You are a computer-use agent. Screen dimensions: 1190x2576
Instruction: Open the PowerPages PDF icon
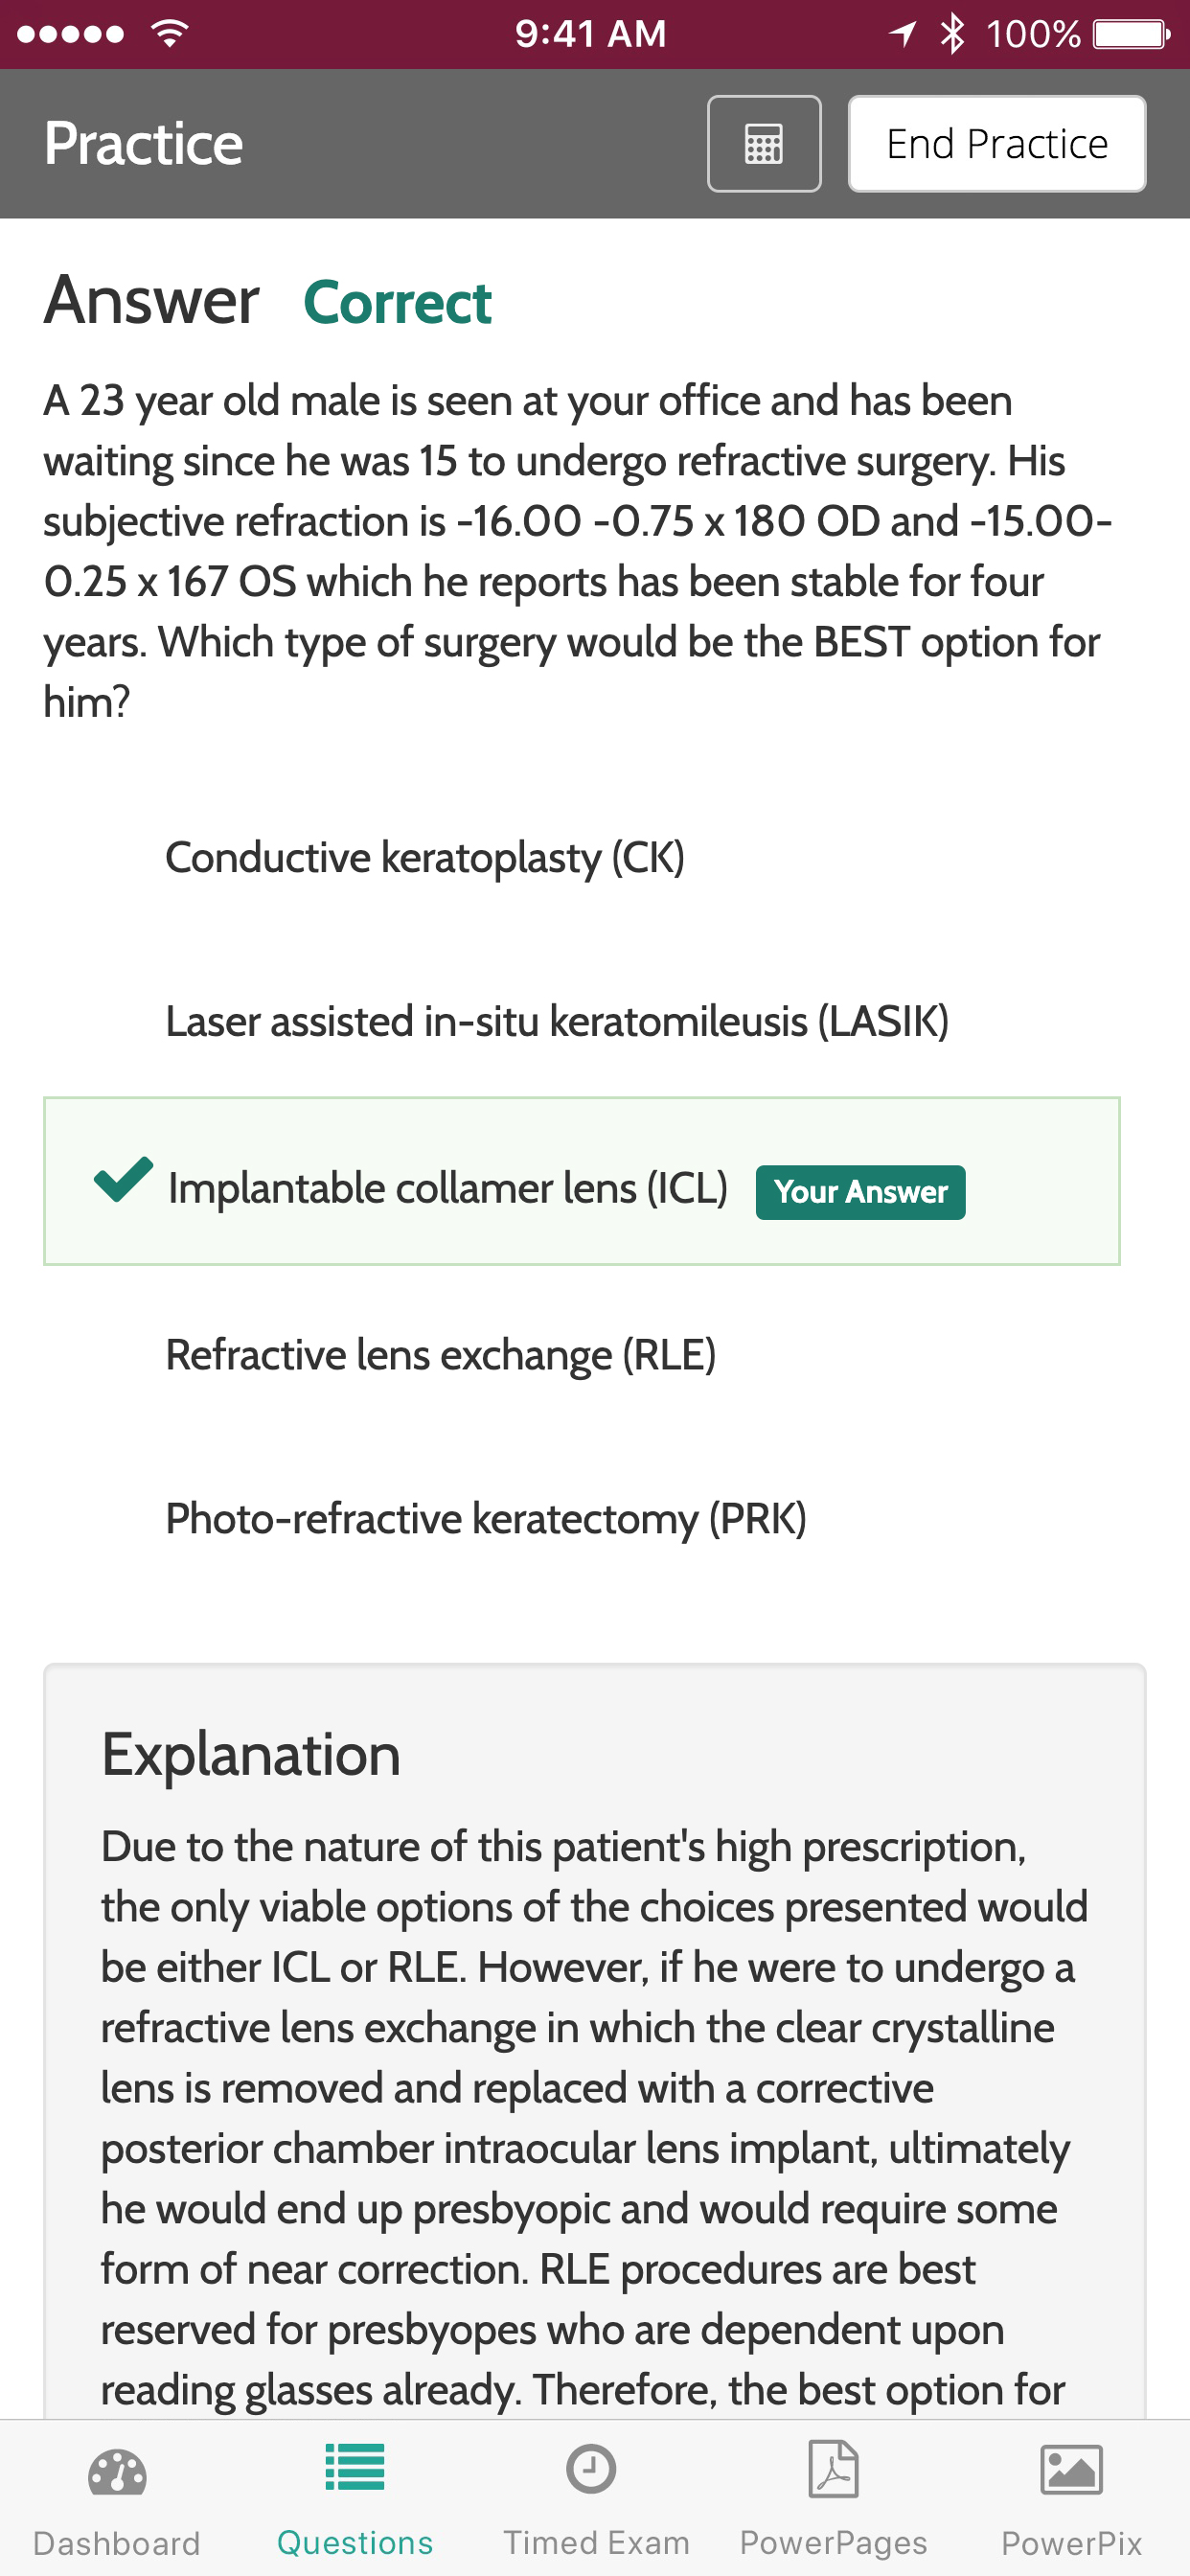click(x=834, y=2469)
